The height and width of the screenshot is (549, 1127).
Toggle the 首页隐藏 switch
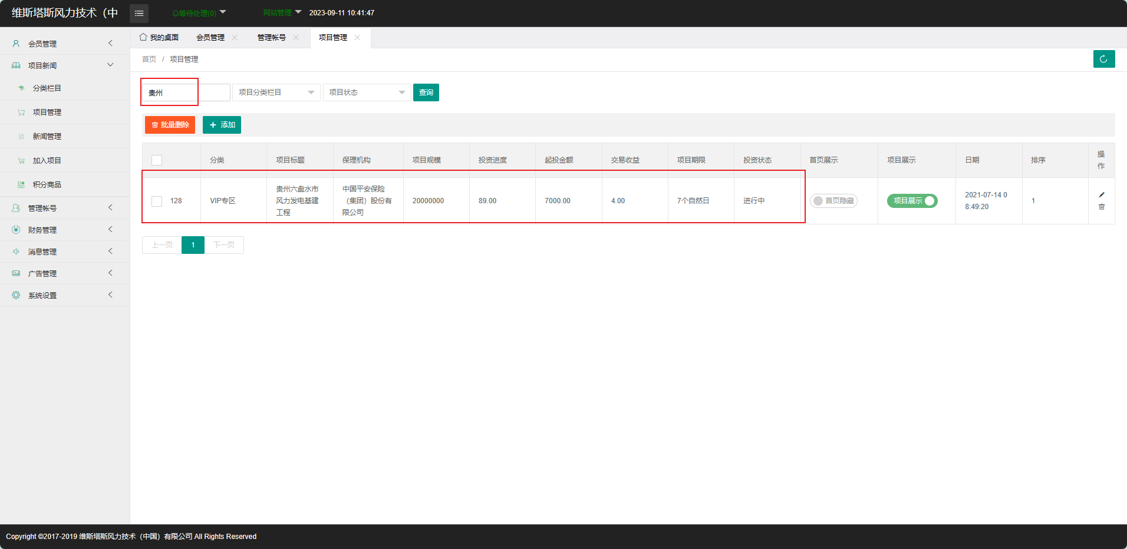[833, 201]
